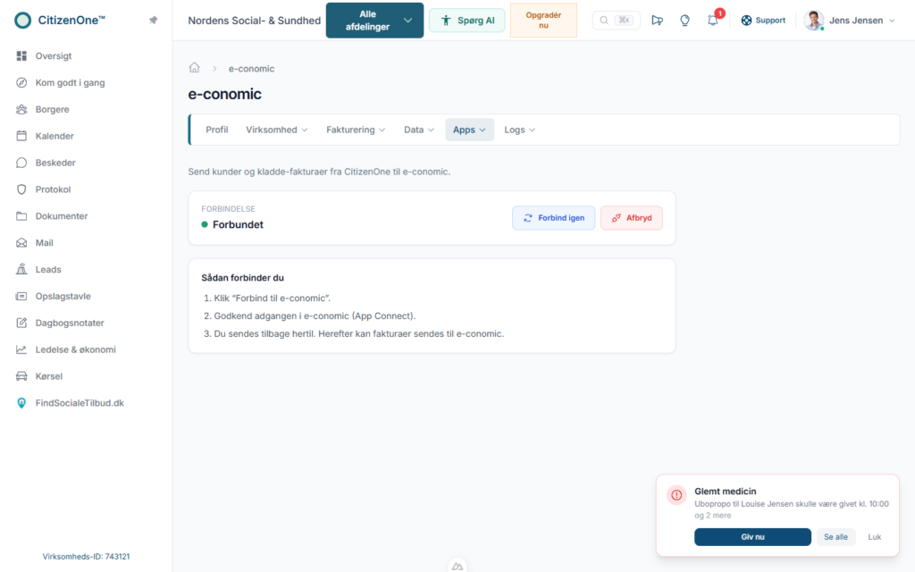Expand the Apps tab menu
The height and width of the screenshot is (572, 915).
point(469,130)
